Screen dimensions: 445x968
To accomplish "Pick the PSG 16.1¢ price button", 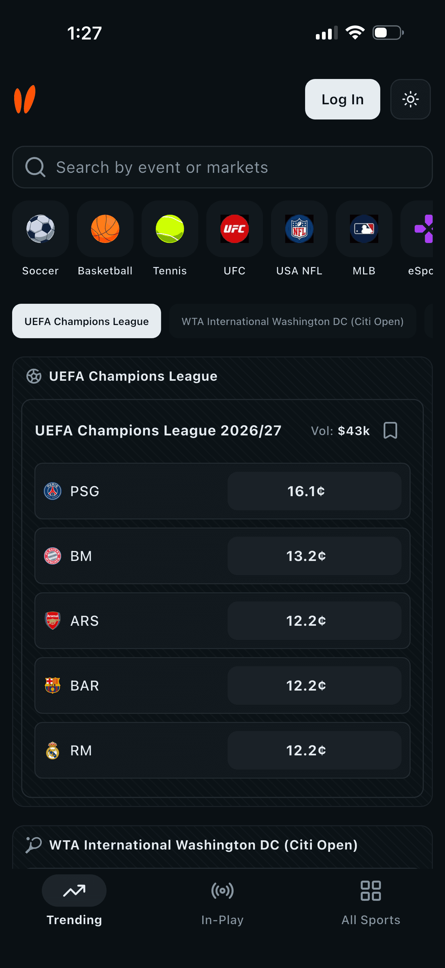I will (x=315, y=491).
